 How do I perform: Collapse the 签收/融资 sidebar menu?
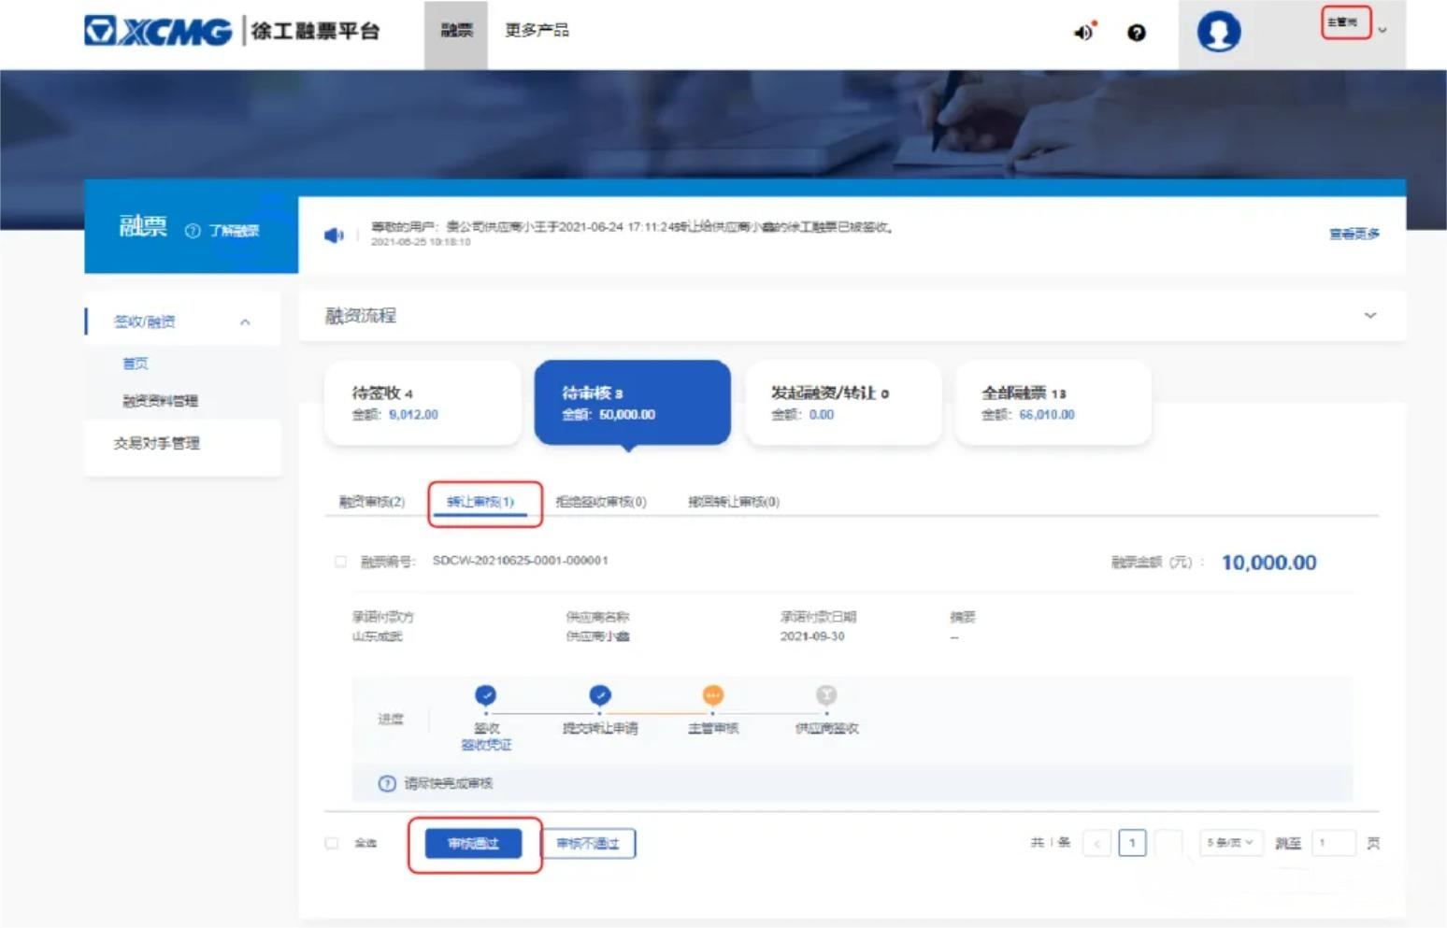245,322
